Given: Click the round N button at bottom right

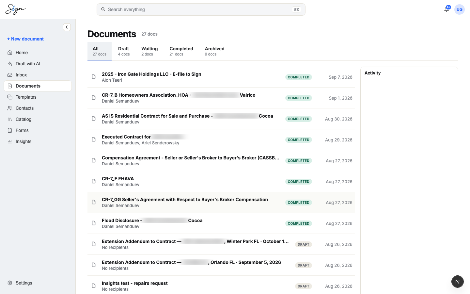Looking at the screenshot, I should pos(458,282).
